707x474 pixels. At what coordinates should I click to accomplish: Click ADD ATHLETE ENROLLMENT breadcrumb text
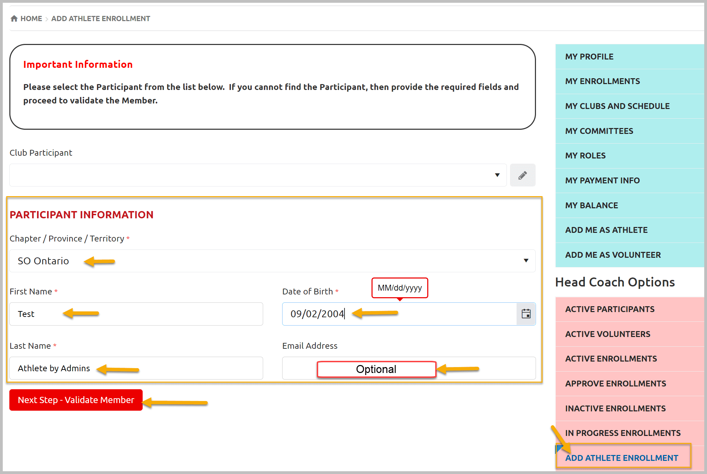coord(101,19)
